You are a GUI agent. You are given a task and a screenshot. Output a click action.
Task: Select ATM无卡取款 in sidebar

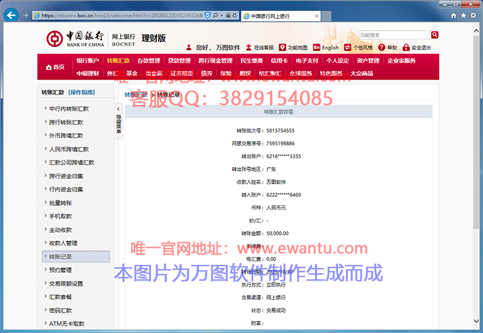point(67,323)
